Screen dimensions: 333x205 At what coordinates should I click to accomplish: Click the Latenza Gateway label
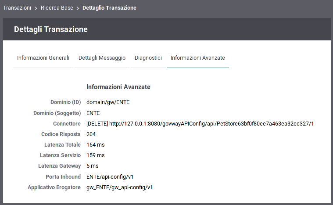60,166
